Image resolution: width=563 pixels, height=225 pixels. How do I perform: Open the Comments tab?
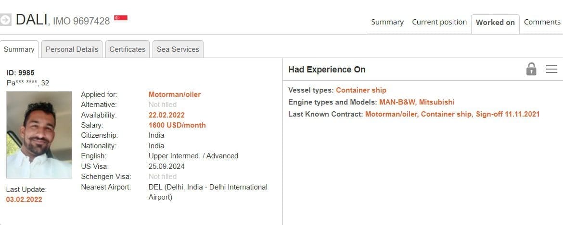pyautogui.click(x=542, y=22)
